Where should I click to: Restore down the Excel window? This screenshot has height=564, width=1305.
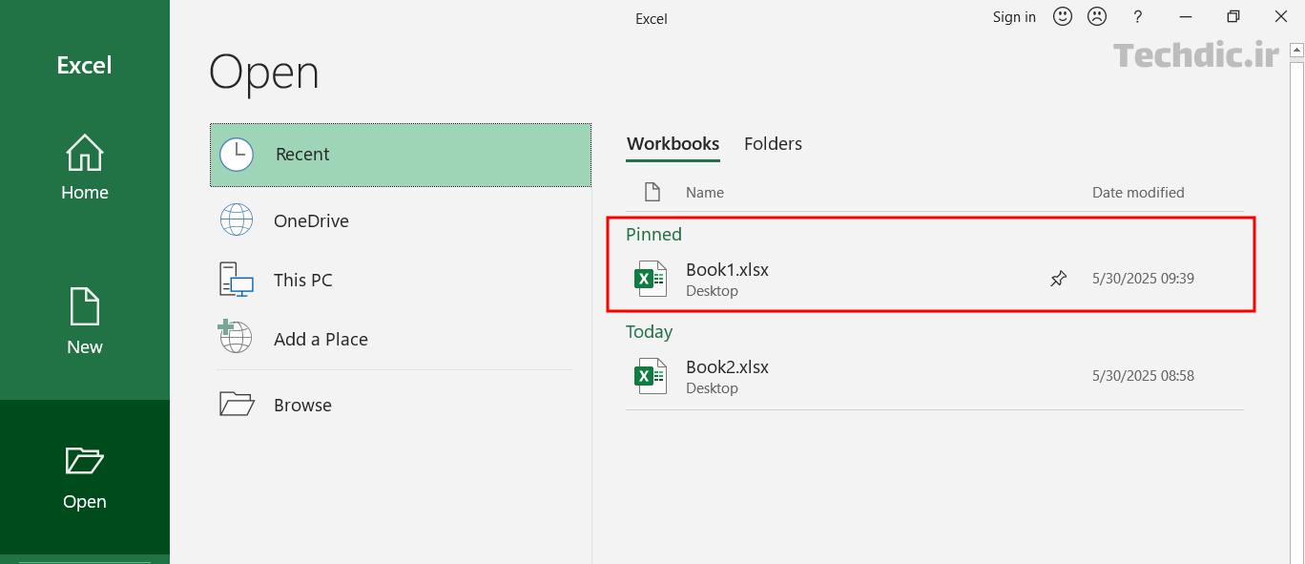tap(1233, 17)
